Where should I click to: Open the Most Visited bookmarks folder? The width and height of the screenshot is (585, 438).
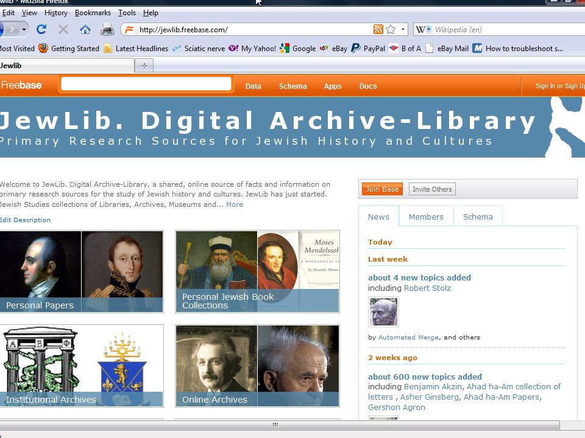(x=17, y=49)
